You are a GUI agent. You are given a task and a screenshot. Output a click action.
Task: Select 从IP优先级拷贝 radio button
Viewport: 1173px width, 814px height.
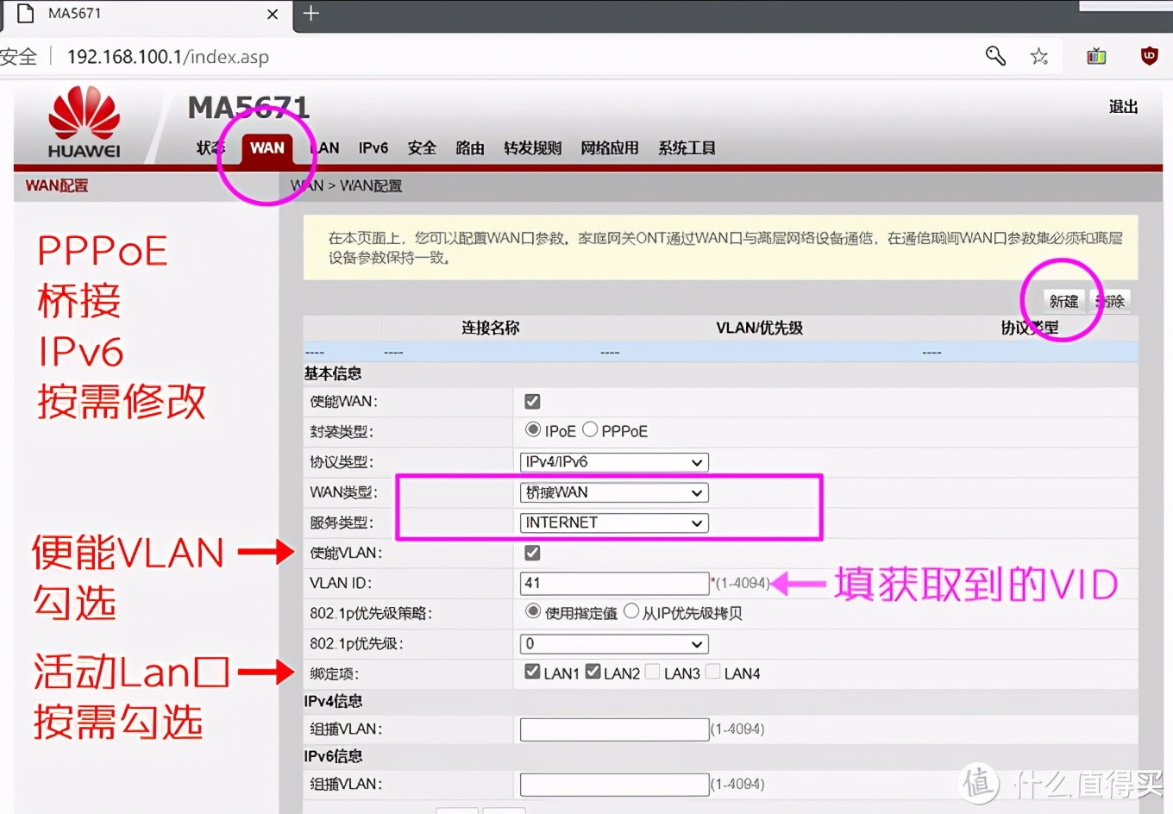point(631,611)
